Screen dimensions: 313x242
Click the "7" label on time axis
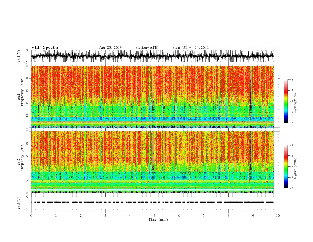pos(204,216)
